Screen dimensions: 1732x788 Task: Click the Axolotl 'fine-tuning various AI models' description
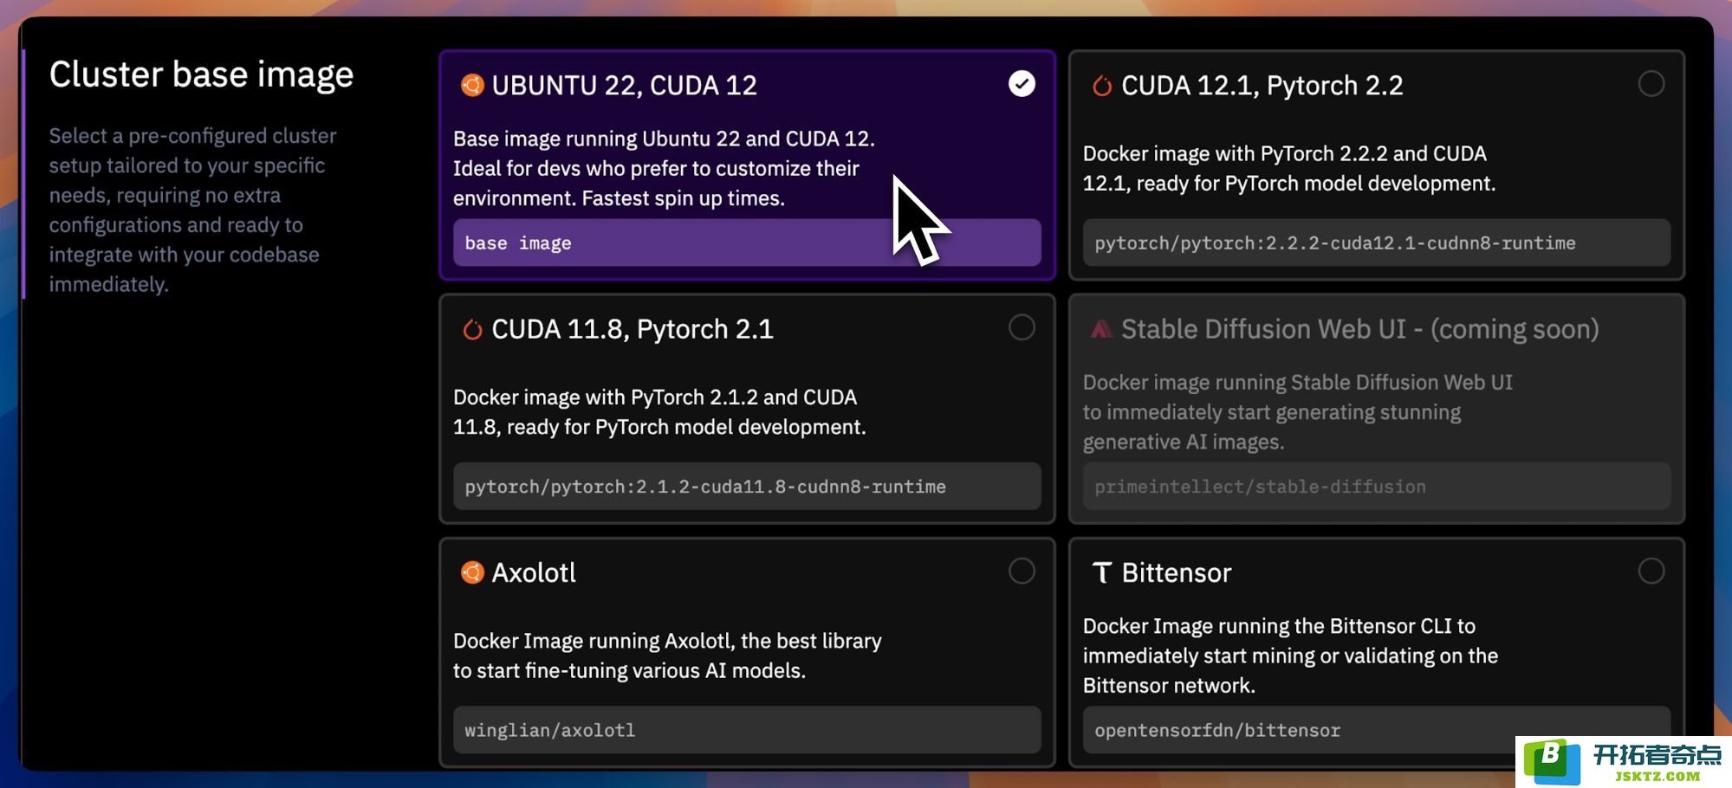click(x=667, y=656)
